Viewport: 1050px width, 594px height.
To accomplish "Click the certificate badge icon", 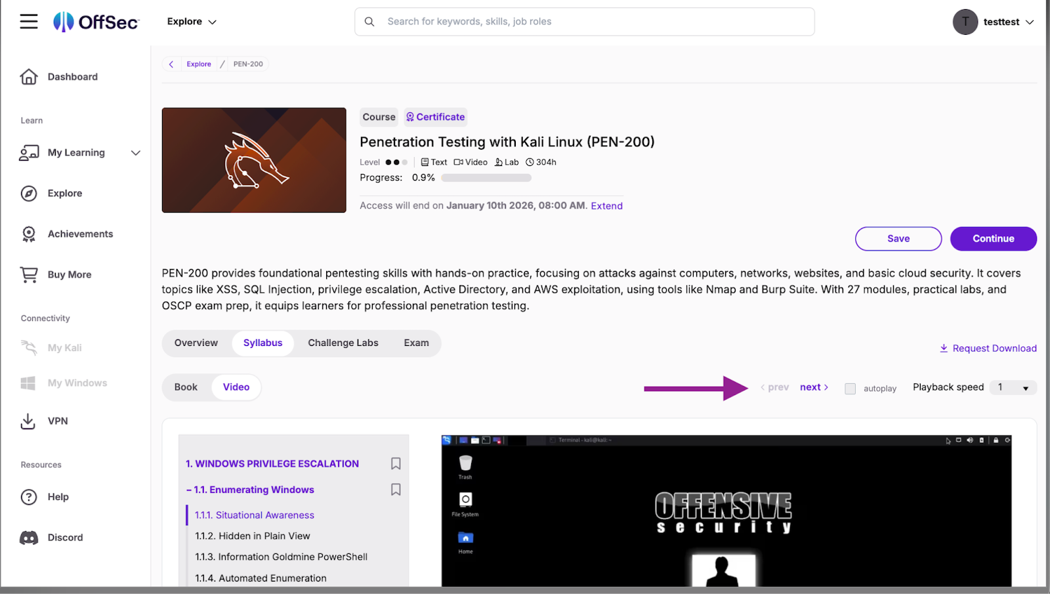I will tap(410, 117).
